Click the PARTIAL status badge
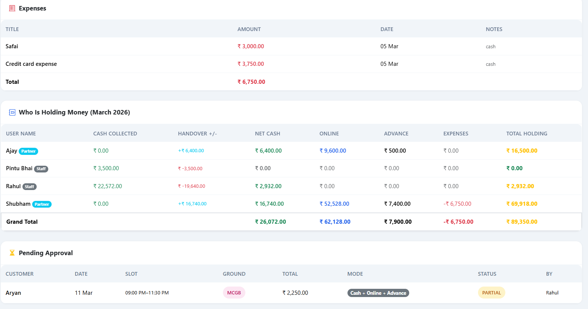 click(x=491, y=293)
